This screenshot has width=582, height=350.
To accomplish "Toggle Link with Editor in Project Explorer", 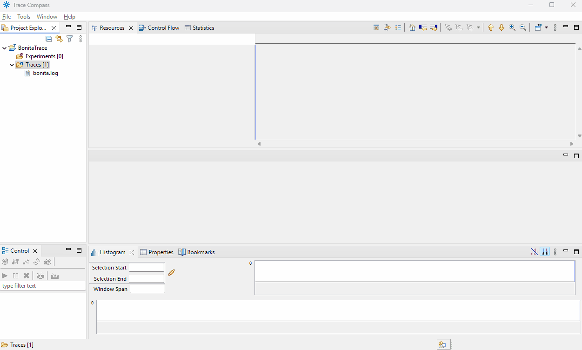I will coord(59,39).
